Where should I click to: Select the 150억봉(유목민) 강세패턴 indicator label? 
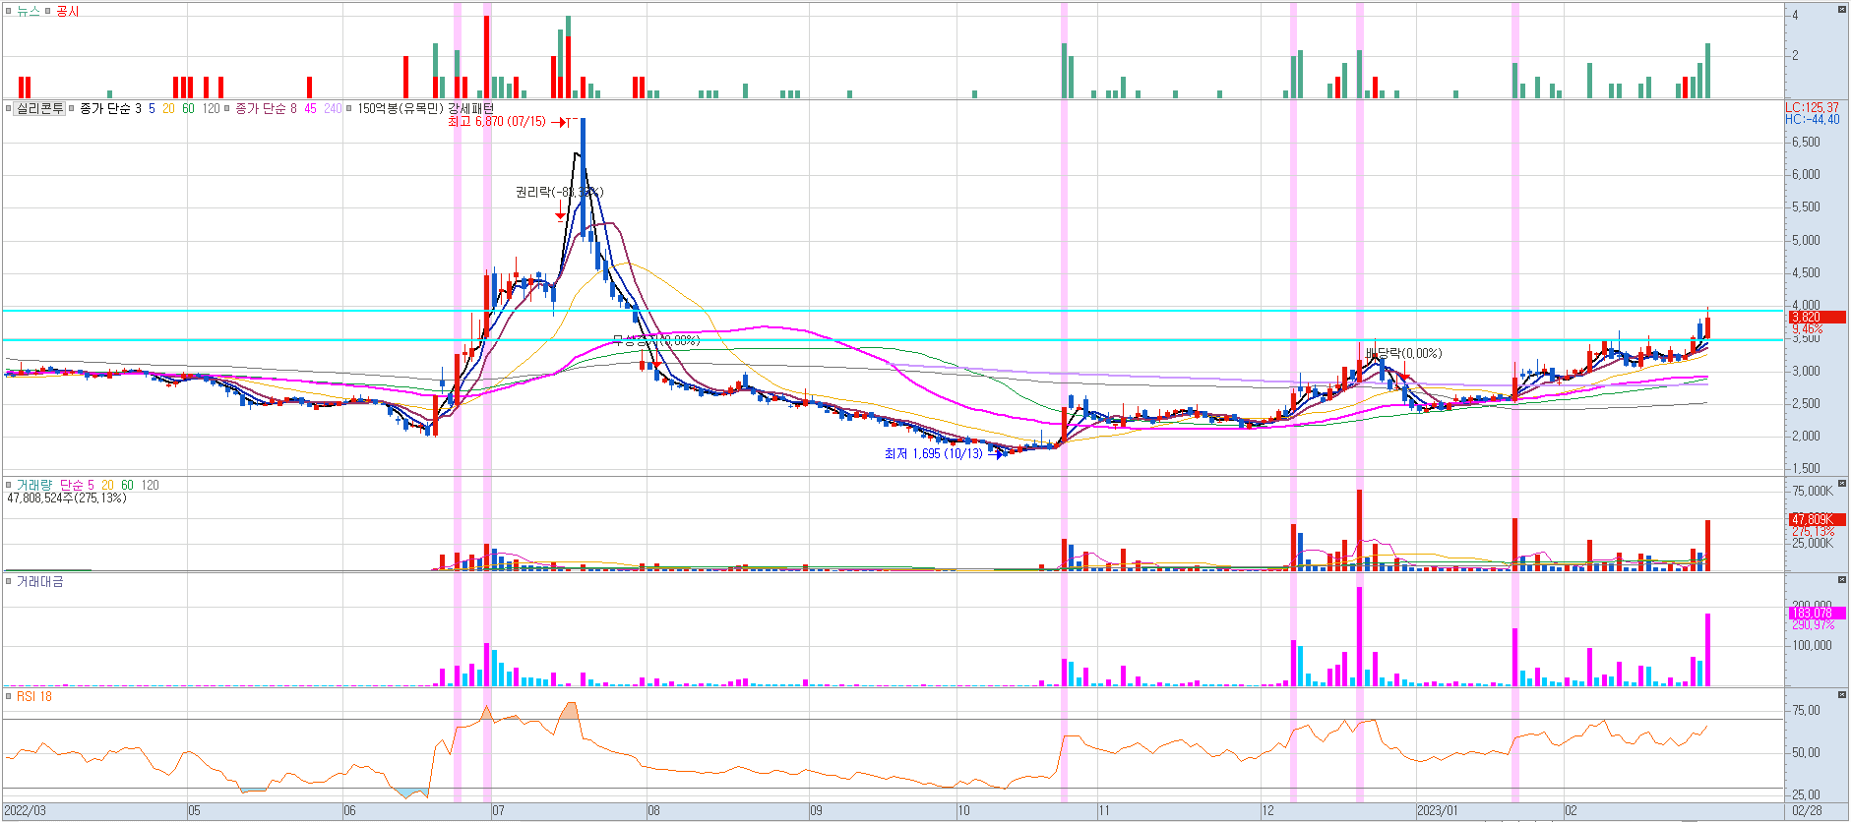click(425, 108)
